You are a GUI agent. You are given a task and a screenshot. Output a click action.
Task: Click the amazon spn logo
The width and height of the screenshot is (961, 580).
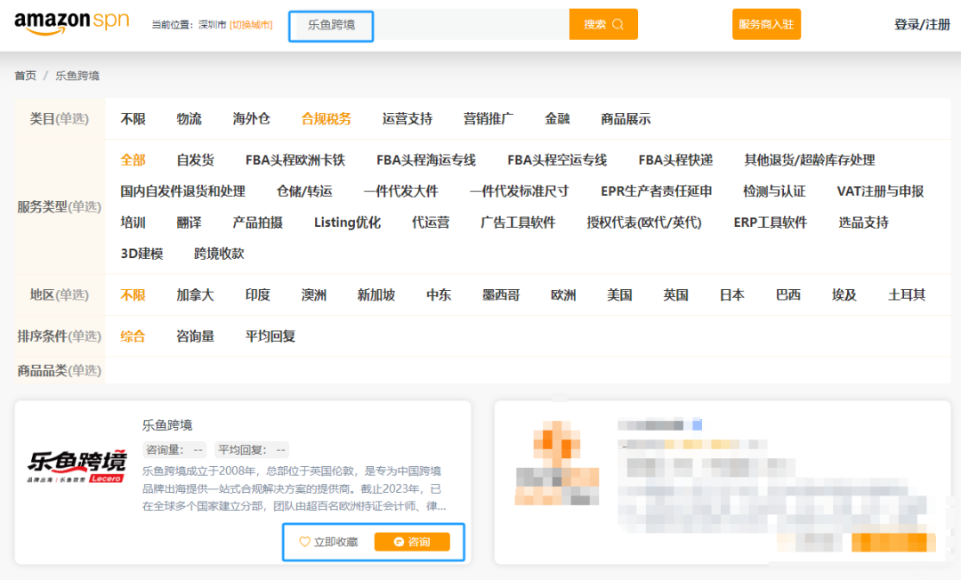click(x=71, y=23)
